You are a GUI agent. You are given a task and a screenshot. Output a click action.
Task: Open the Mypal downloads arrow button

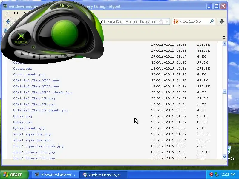(x=222, y=21)
